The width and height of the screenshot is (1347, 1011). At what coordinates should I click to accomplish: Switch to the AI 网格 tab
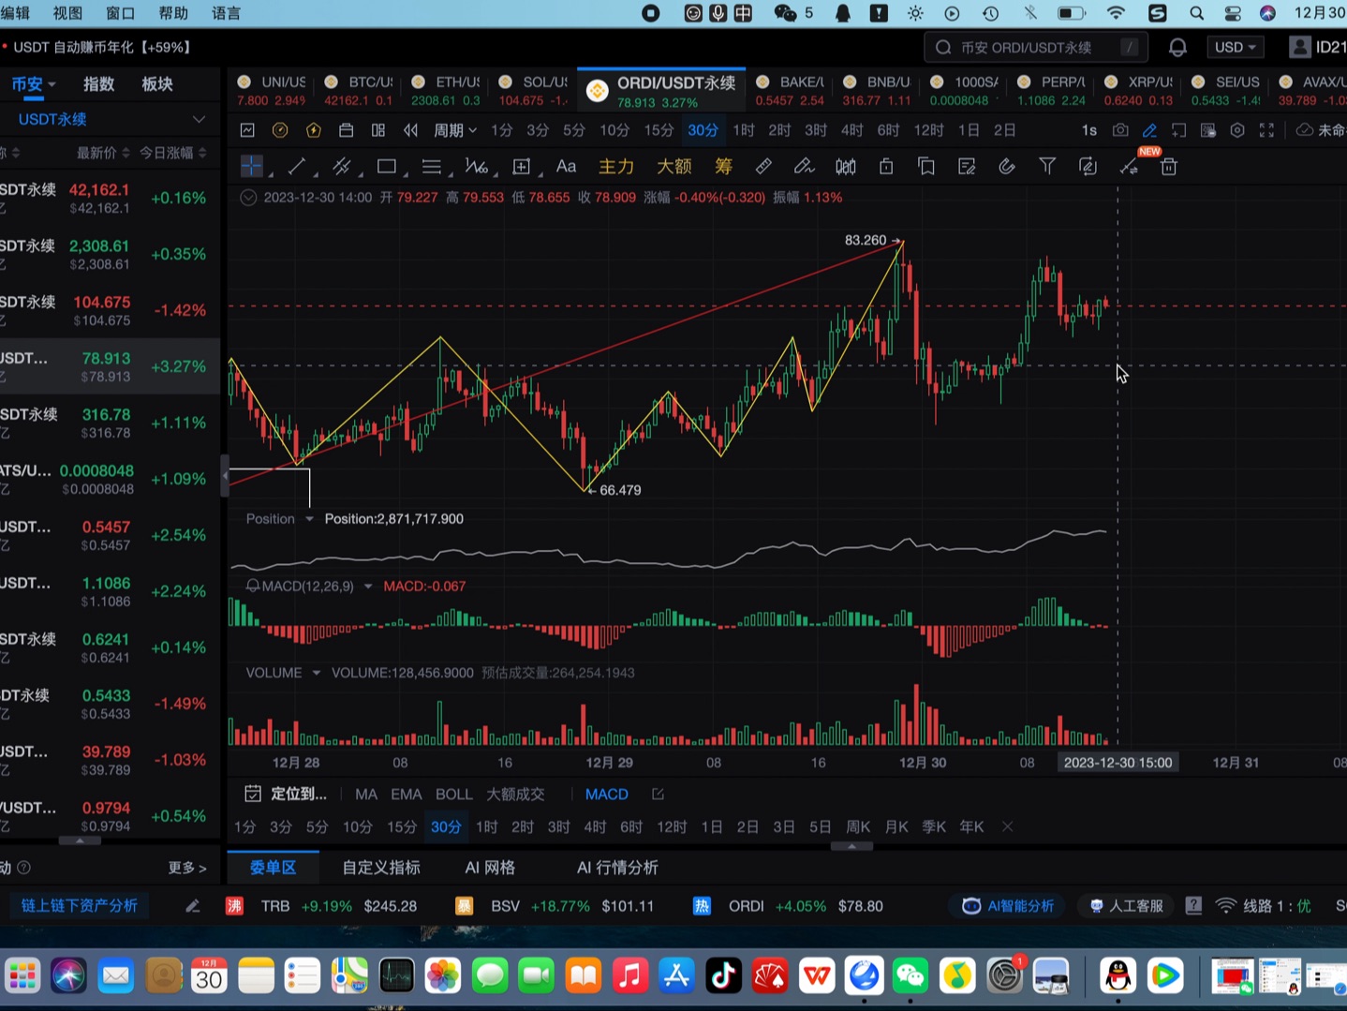490,868
